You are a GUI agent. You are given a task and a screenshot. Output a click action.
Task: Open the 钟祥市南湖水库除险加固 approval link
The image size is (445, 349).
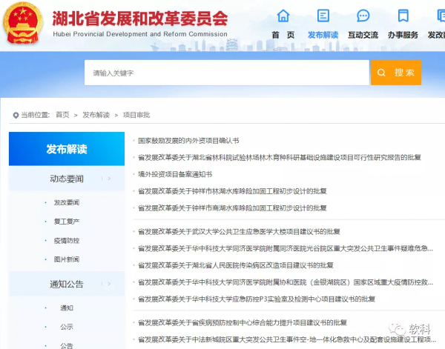tap(232, 208)
